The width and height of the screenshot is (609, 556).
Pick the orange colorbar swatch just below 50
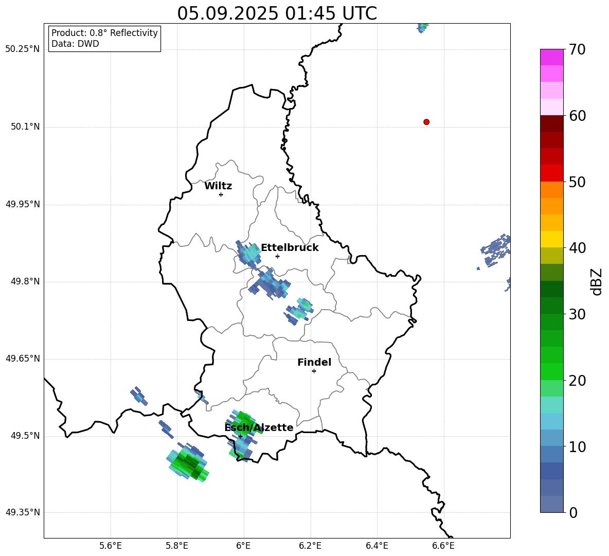(x=551, y=189)
